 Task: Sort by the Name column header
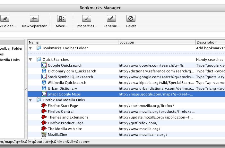tap(73, 42)
